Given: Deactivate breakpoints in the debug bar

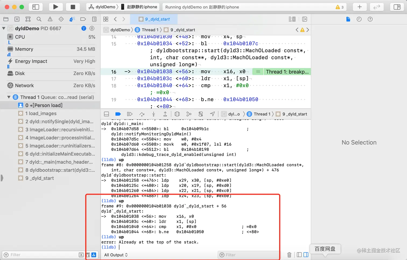Looking at the screenshot, I should [x=118, y=114].
